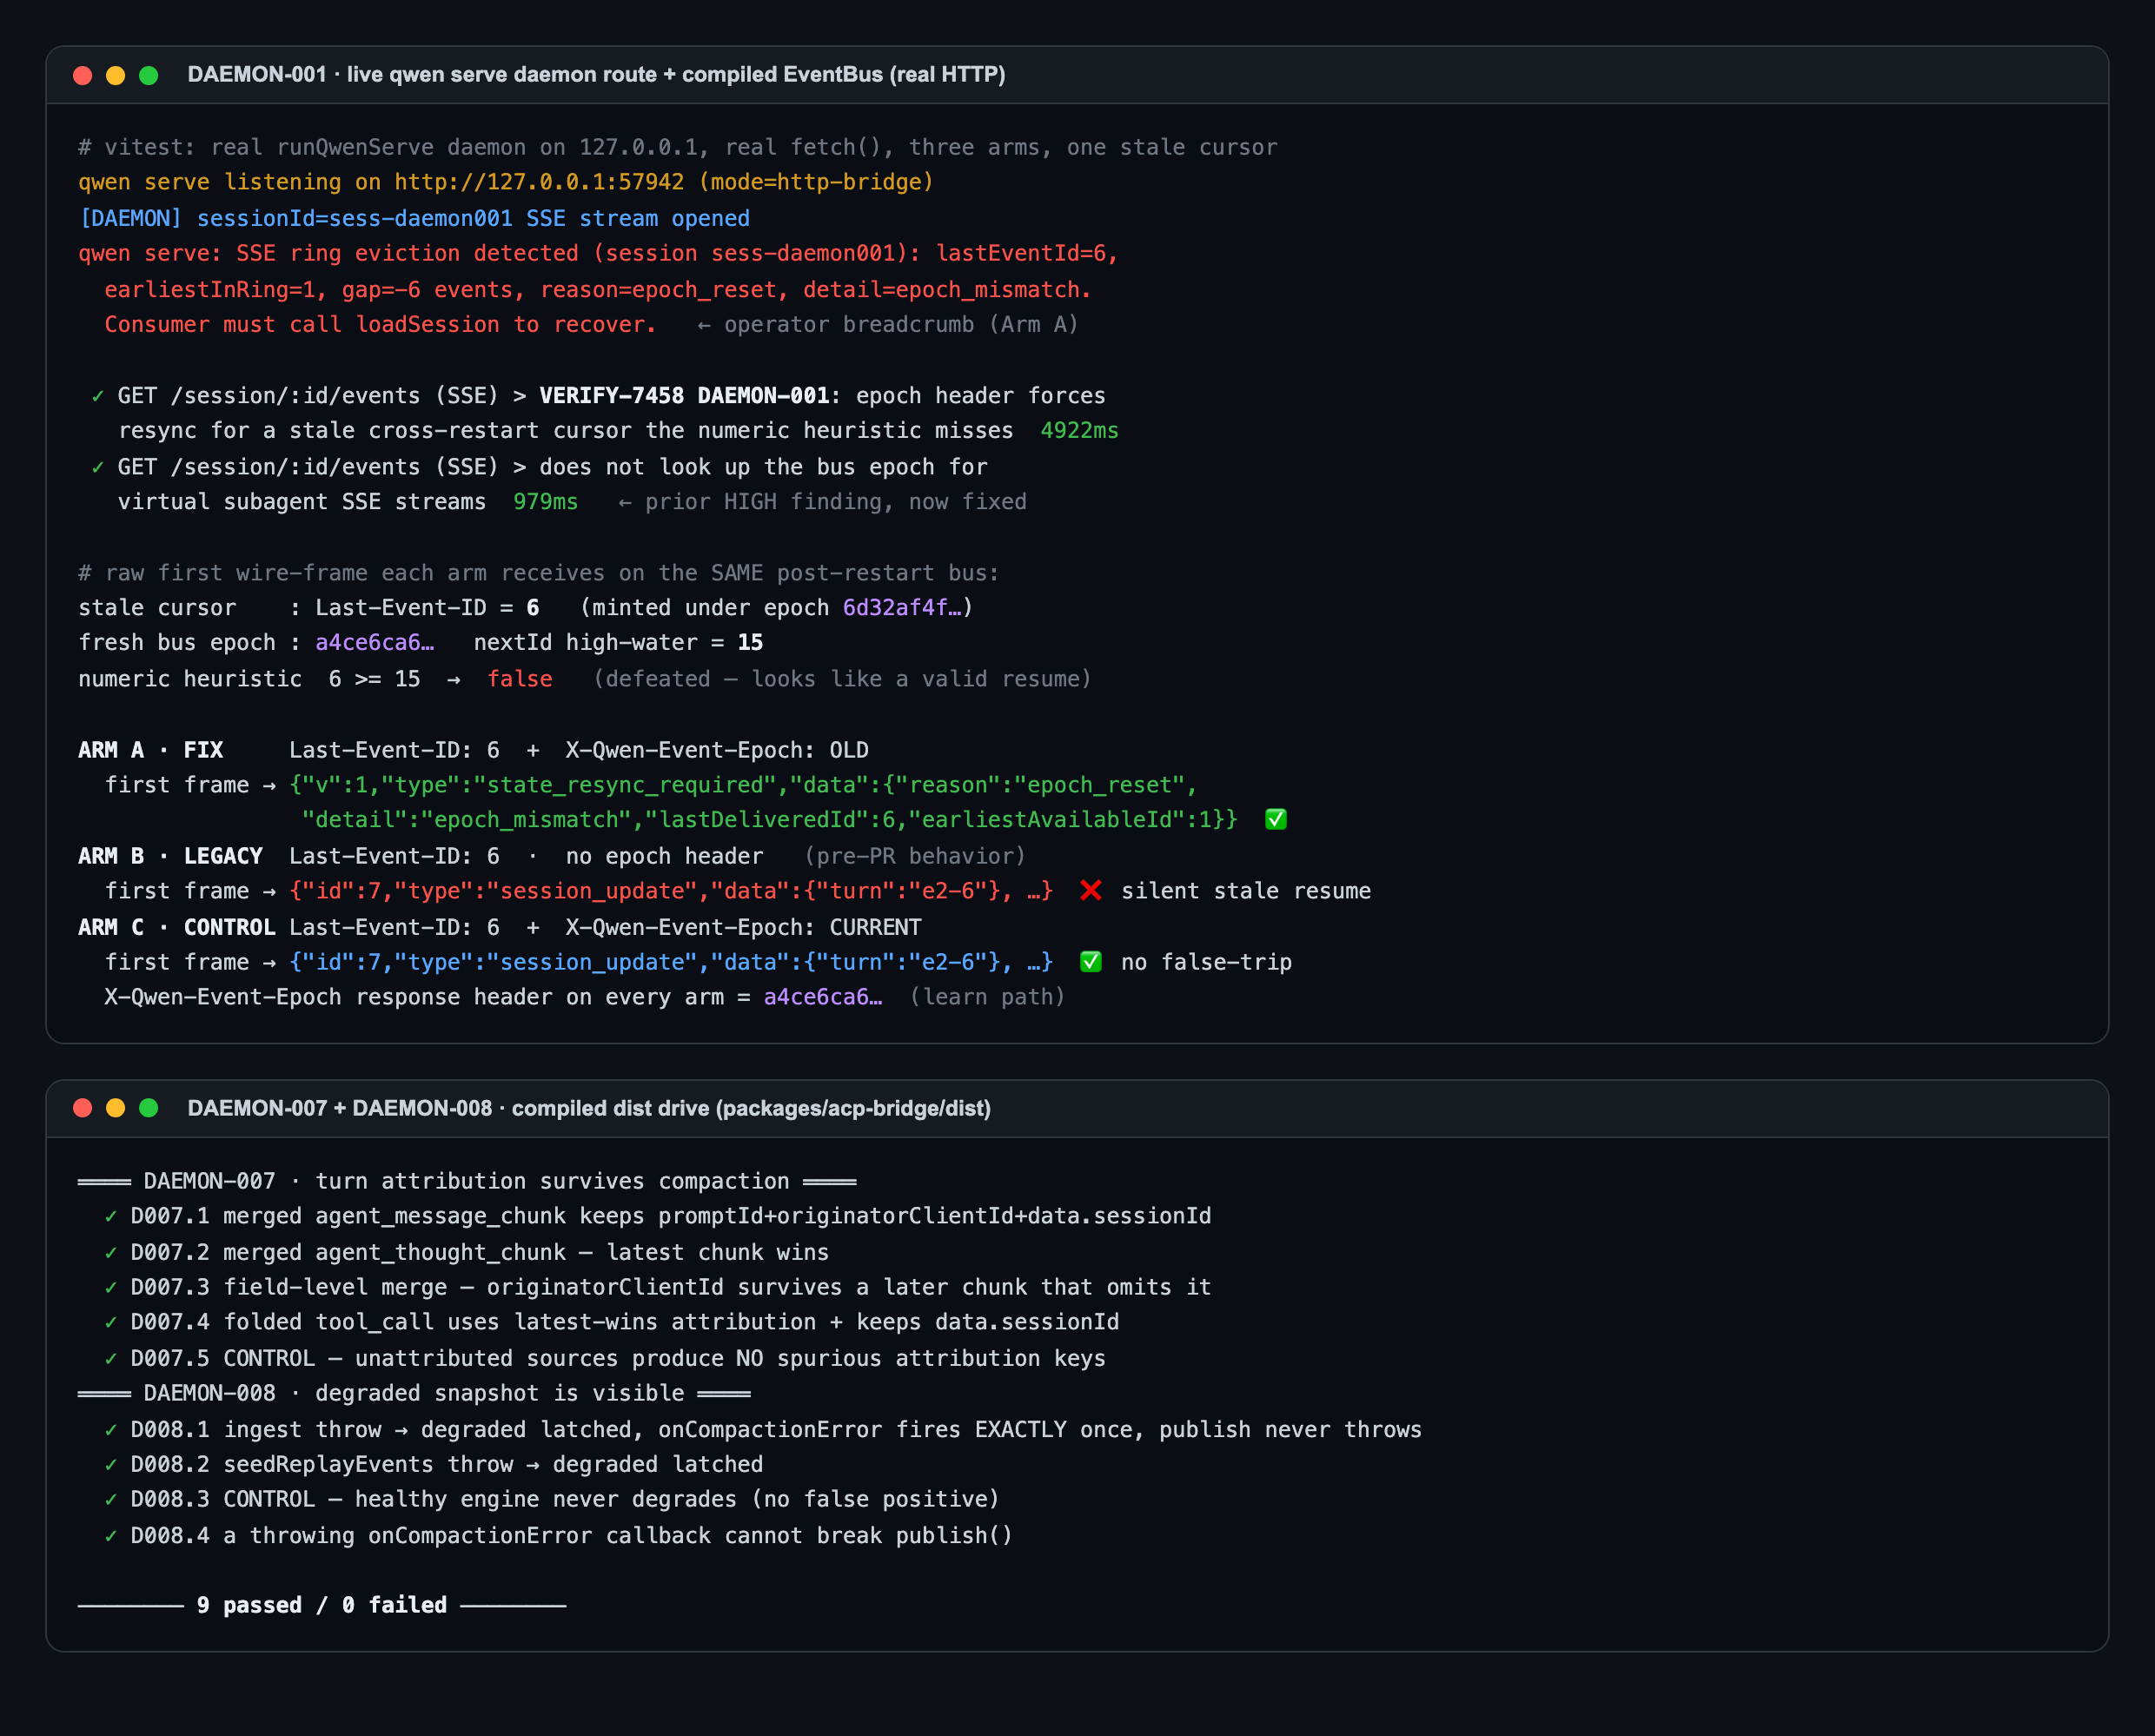Click 'Consumer must call loadSession to recover.'
Viewport: 2155px width, 1736px height.
(380, 325)
